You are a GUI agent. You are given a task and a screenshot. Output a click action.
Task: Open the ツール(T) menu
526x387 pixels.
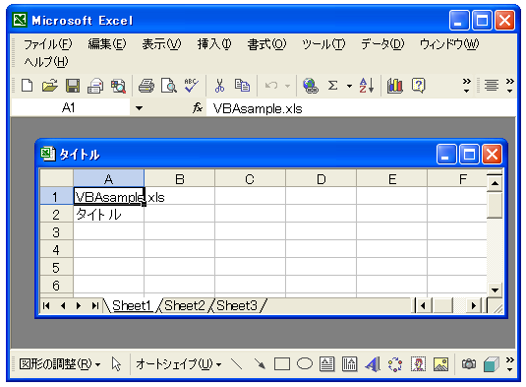323,44
